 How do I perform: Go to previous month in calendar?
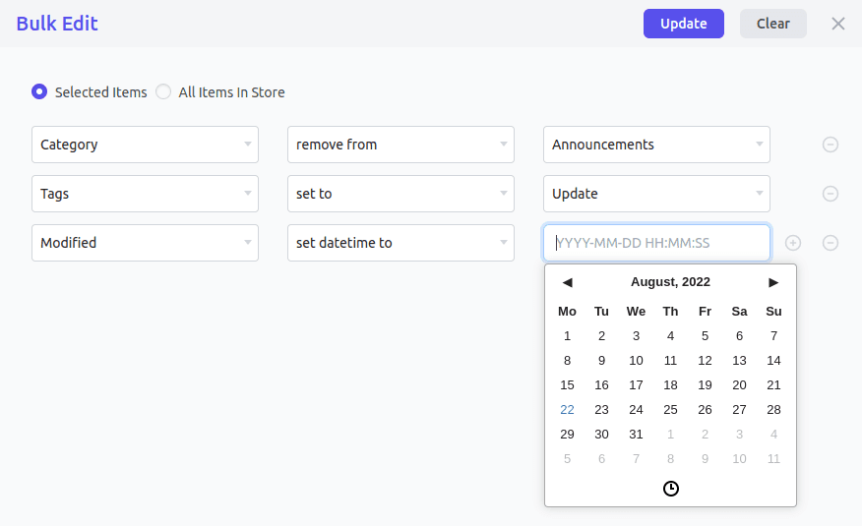point(568,282)
